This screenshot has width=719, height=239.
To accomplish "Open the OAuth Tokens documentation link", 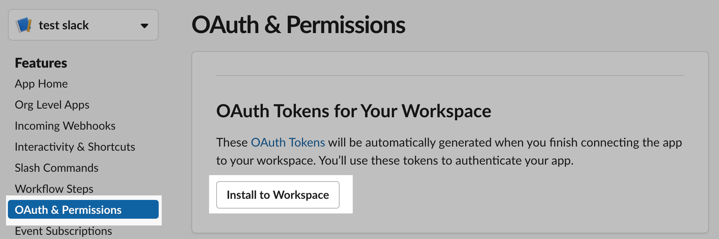I will tap(288, 142).
